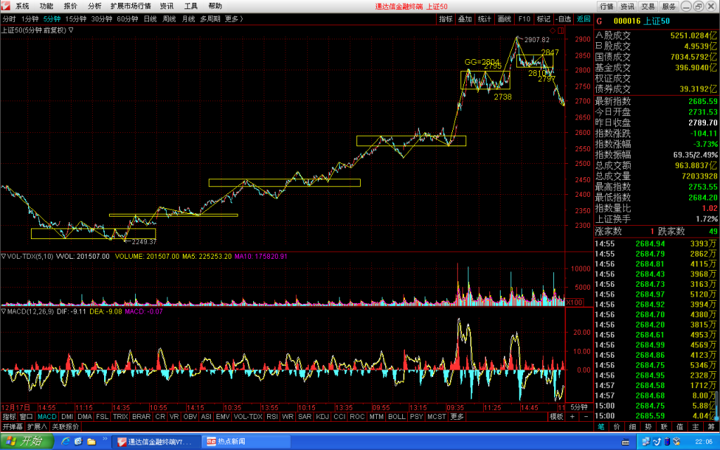Screen dimensions: 720x450
Task: Click the network computers tray icon
Action: coord(646,442)
